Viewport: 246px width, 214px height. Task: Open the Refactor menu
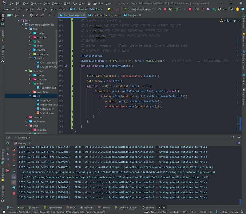[x=57, y=3]
